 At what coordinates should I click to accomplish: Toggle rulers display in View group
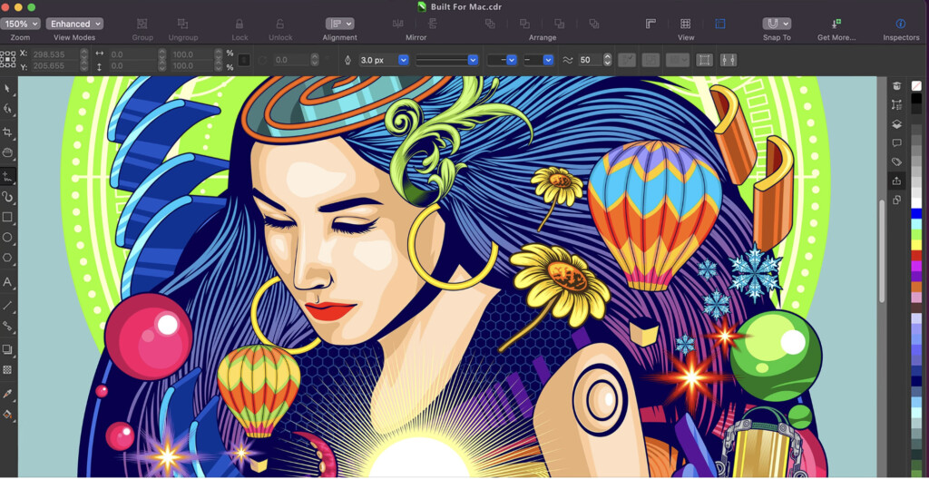(650, 24)
